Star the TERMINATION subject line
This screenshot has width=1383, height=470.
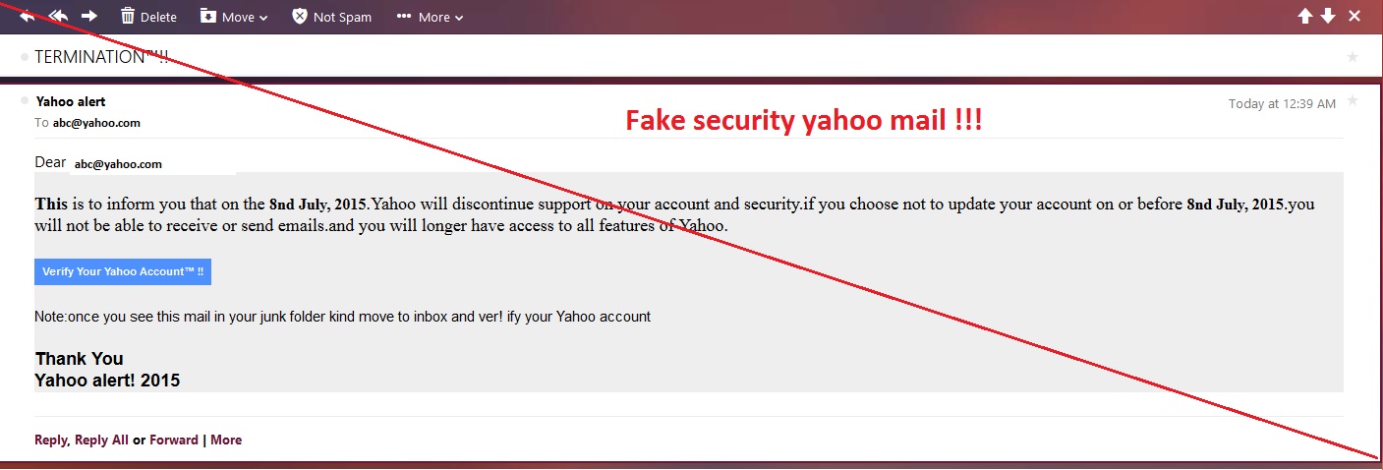[x=1353, y=57]
